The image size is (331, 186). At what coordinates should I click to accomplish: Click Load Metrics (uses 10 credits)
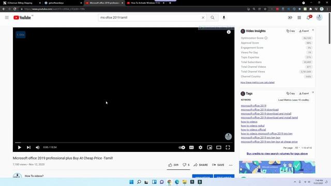[x=293, y=100]
